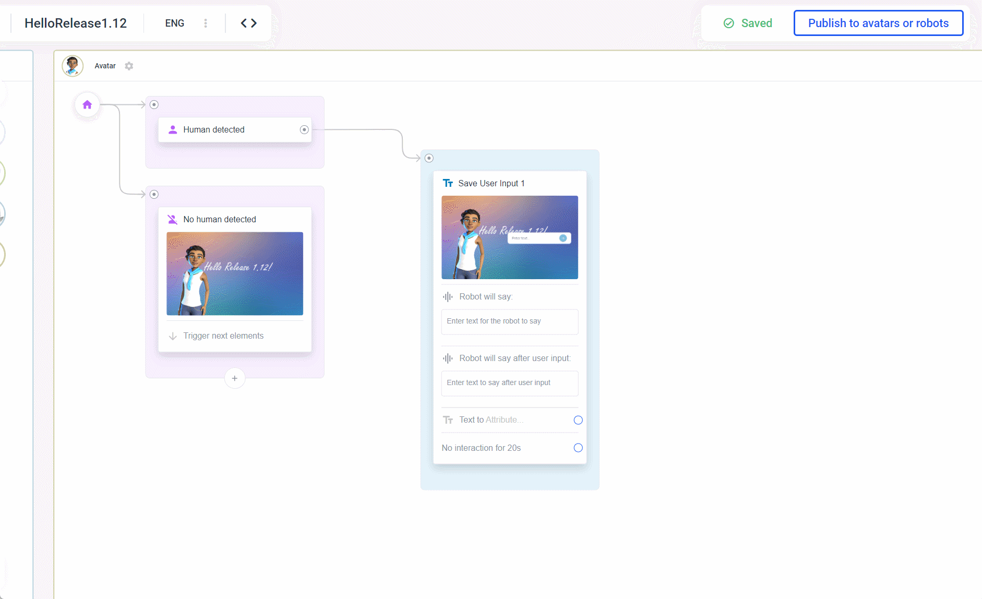Click the Save User Input 1 text icon
This screenshot has height=599, width=982.
point(448,183)
